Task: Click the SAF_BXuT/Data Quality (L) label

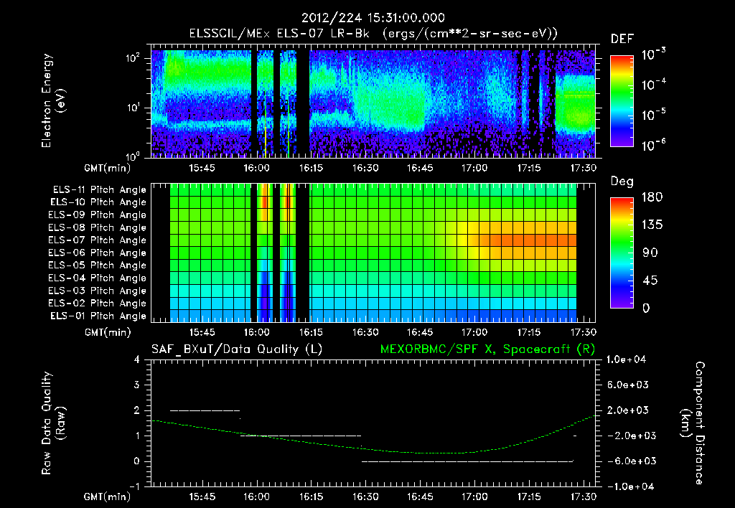Action: click(x=237, y=349)
